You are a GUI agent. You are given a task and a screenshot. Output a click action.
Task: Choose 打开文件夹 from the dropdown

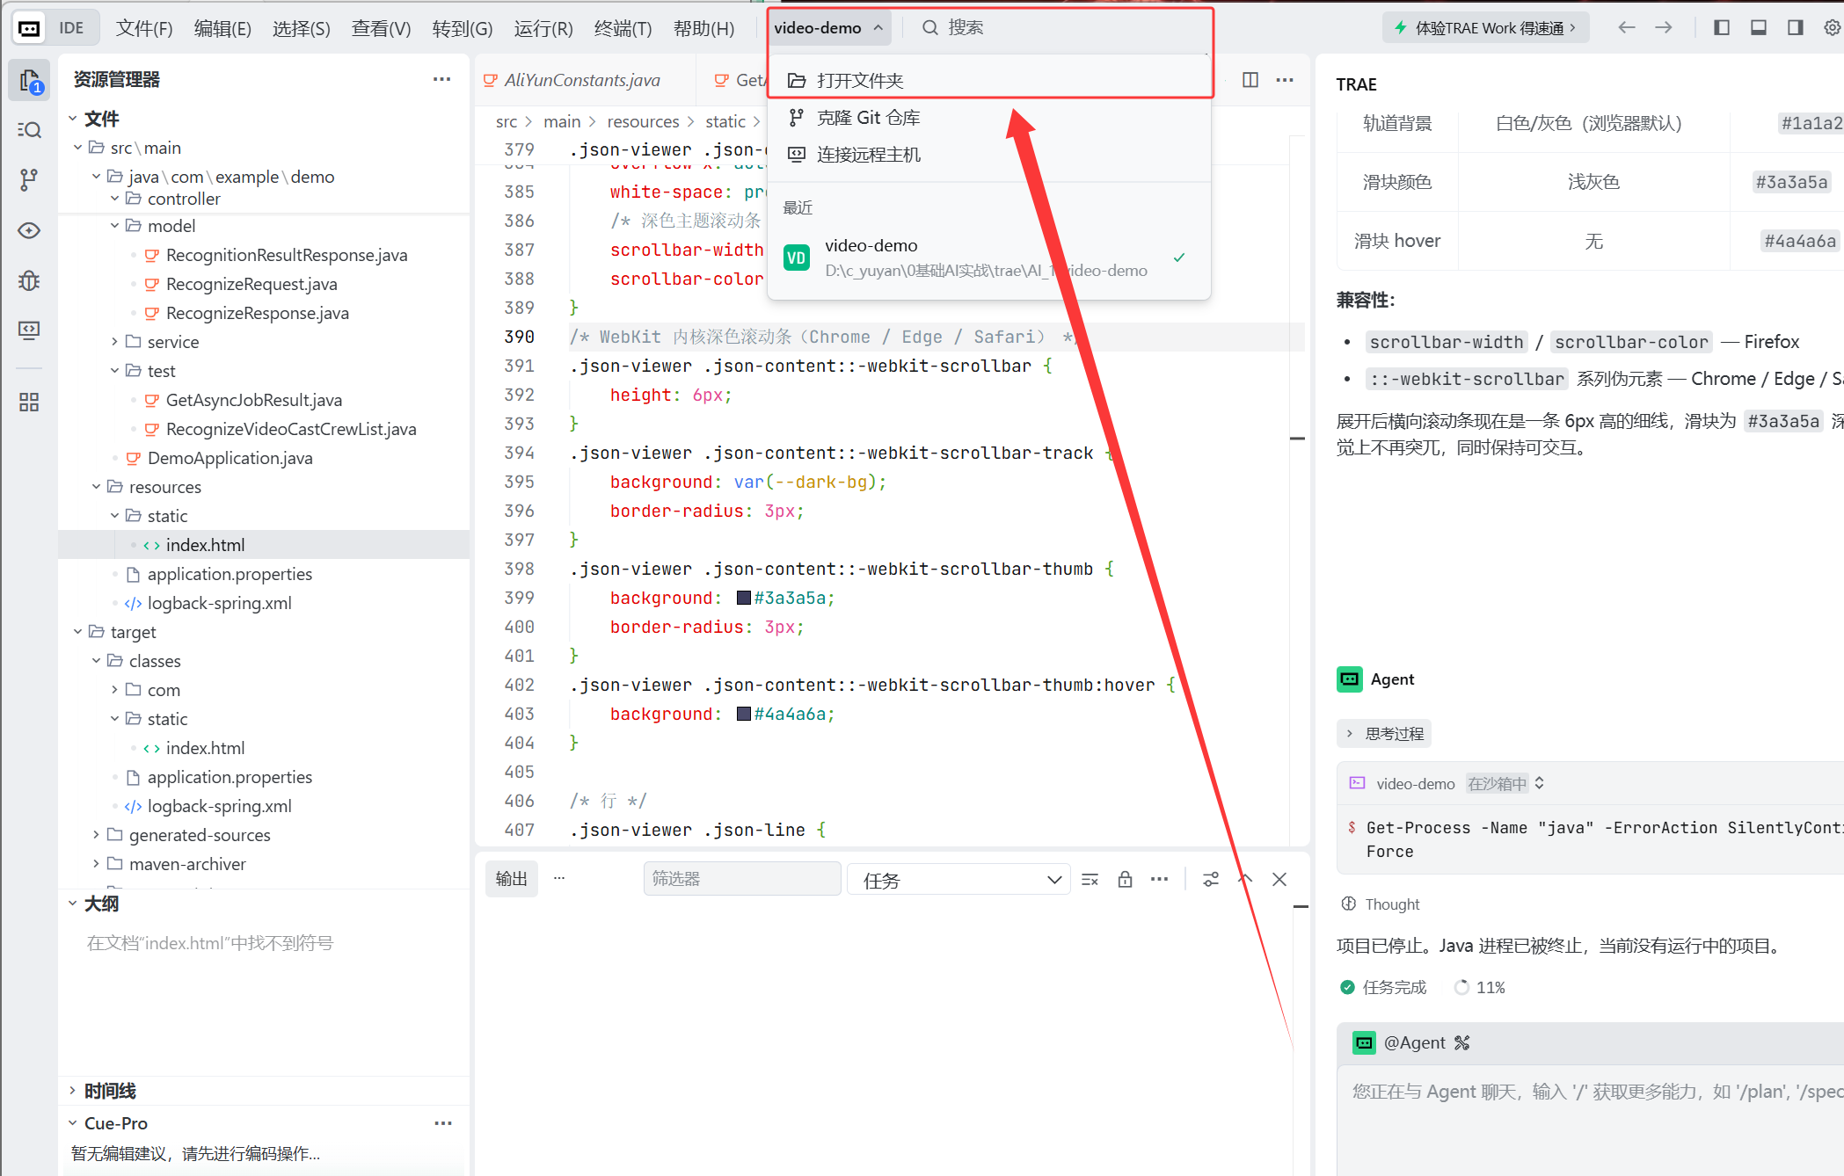989,81
